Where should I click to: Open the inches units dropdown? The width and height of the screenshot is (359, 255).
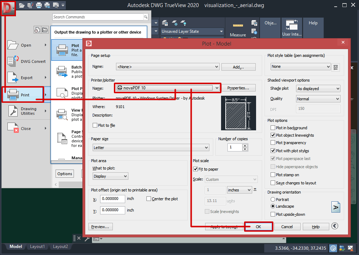click(239, 190)
